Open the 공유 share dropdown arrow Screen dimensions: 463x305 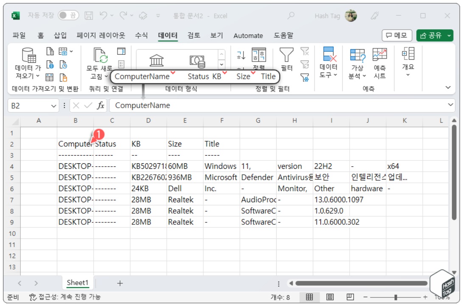pyautogui.click(x=449, y=36)
